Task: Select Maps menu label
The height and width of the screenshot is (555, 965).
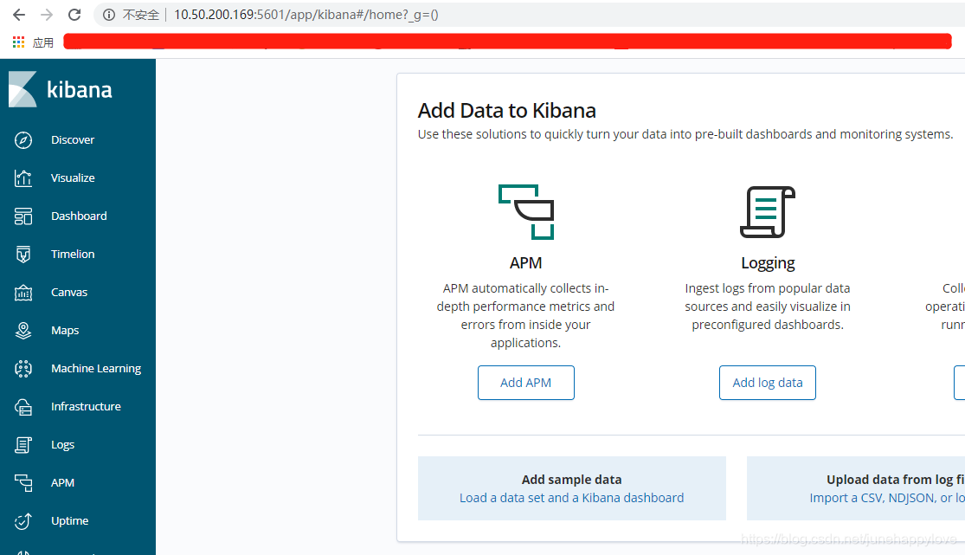Action: (x=65, y=331)
